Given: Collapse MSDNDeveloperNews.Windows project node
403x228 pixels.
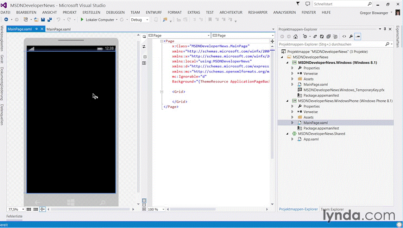Looking at the screenshot, I should click(x=287, y=62).
